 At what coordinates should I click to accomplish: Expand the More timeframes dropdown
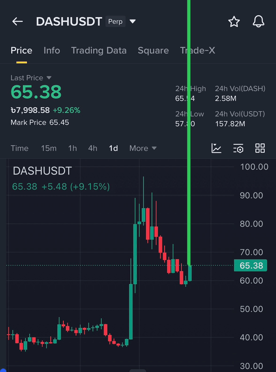point(143,148)
